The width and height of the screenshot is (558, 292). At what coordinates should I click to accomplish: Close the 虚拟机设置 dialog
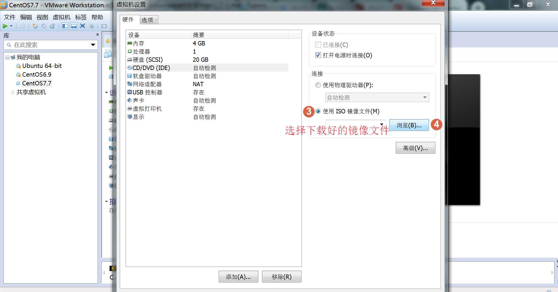point(433,3)
